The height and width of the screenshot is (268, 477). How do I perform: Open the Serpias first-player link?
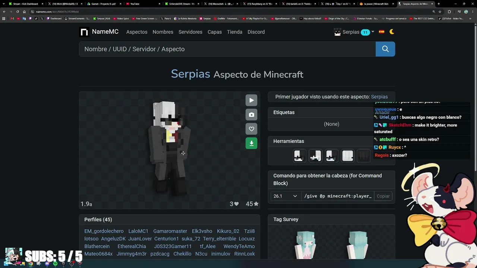tap(379, 97)
